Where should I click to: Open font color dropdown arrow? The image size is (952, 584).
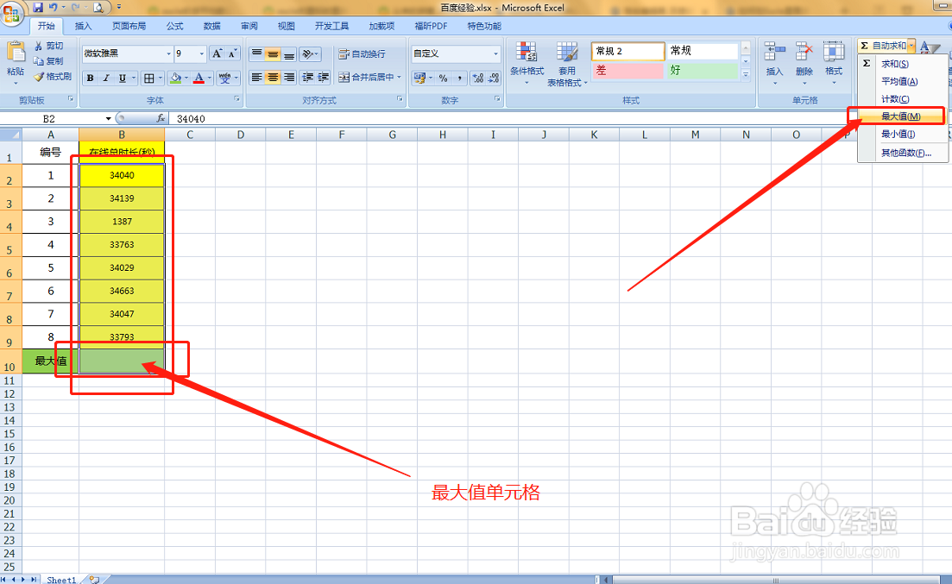point(210,78)
